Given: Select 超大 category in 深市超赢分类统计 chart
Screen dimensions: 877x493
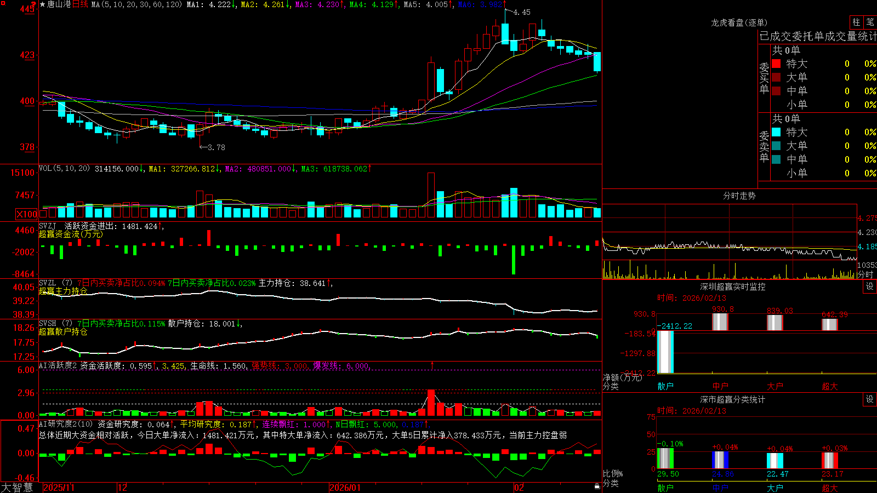Looking at the screenshot, I should (830, 488).
